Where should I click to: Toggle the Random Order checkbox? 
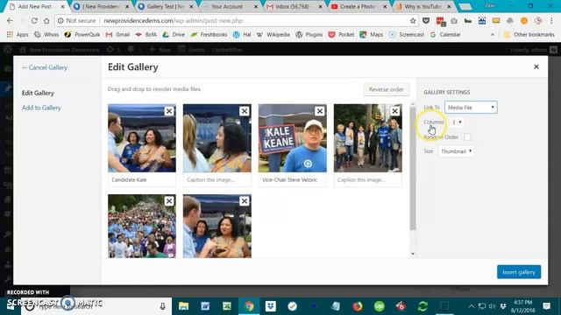coord(467,136)
